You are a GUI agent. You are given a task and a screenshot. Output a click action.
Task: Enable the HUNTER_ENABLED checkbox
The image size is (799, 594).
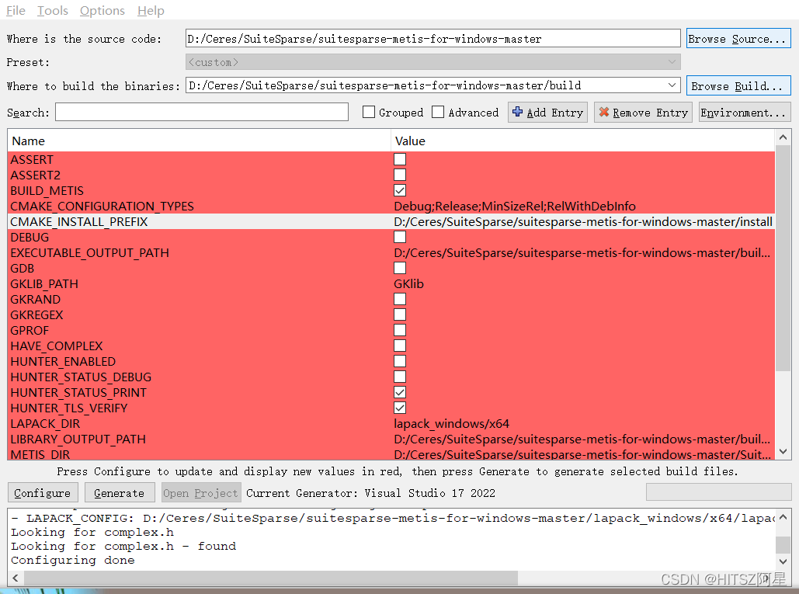[400, 361]
